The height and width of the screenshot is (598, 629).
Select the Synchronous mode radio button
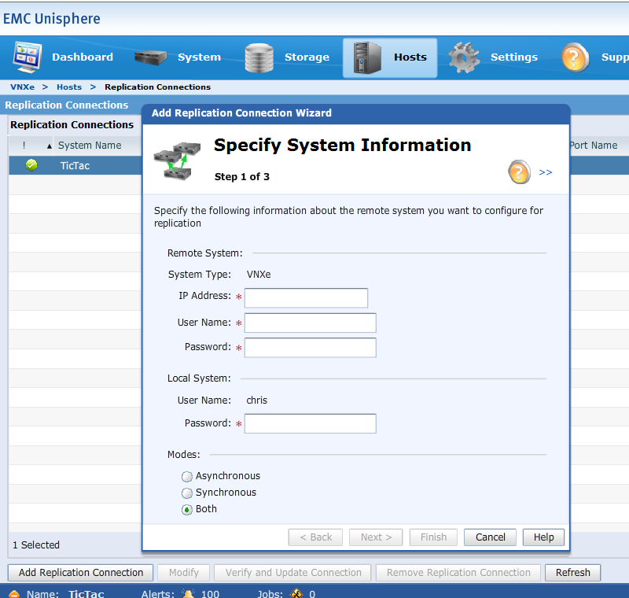tap(187, 493)
